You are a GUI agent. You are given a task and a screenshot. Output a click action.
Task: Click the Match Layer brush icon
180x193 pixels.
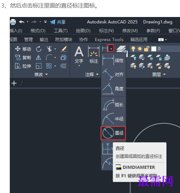(167, 66)
